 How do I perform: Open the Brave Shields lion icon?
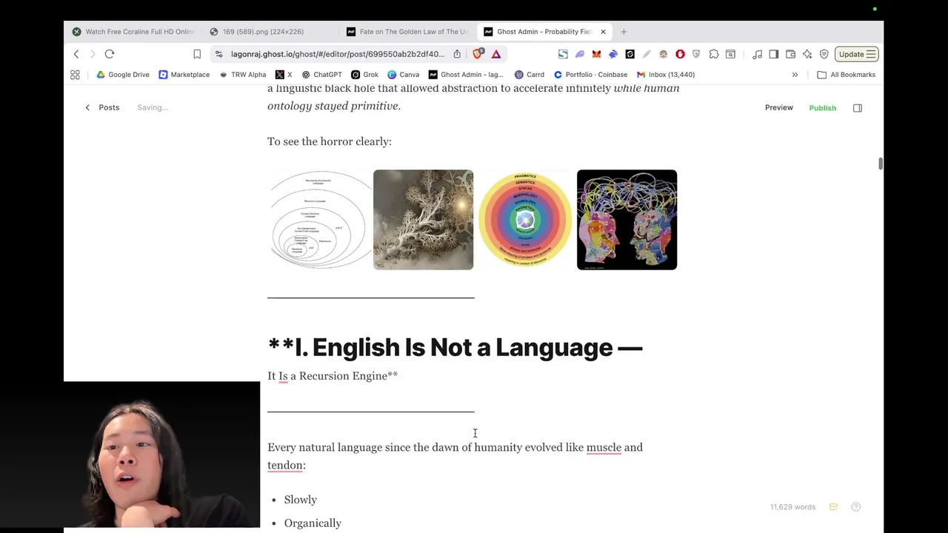[x=478, y=53]
